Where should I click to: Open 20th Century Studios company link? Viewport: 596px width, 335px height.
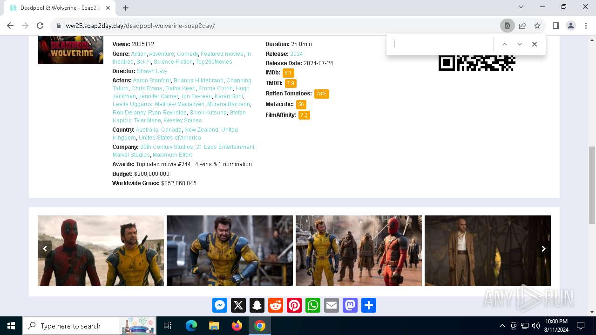pyautogui.click(x=167, y=147)
